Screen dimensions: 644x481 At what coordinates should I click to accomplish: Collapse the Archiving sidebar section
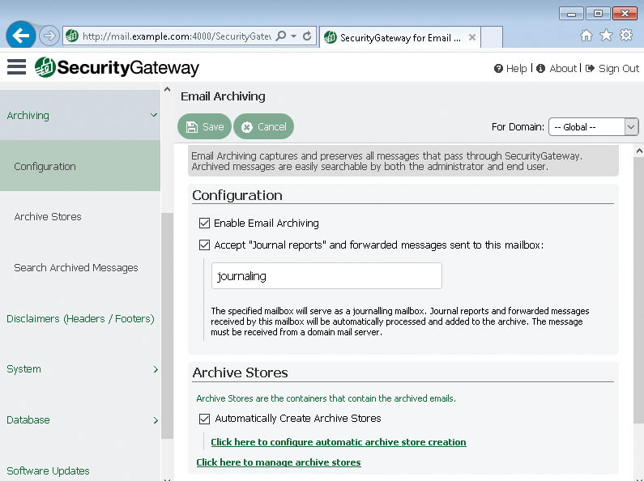point(80,115)
